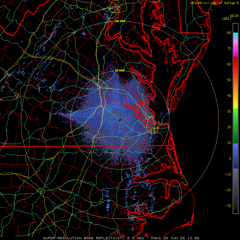Click the 50 dBZ scale value
This screenshot has height=240, width=240.
point(229,80)
